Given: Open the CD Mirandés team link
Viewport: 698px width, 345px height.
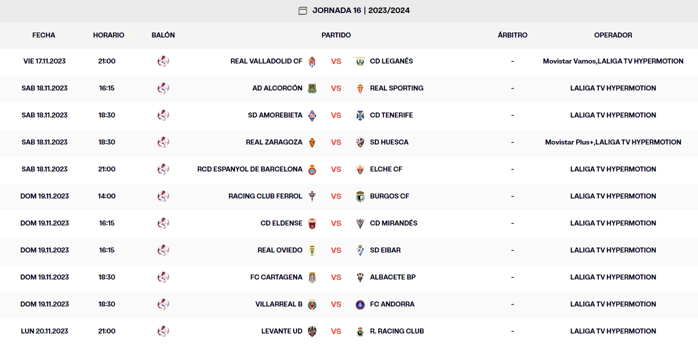Looking at the screenshot, I should click(394, 223).
